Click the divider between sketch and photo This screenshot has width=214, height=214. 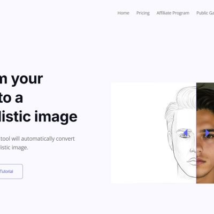point(196,133)
